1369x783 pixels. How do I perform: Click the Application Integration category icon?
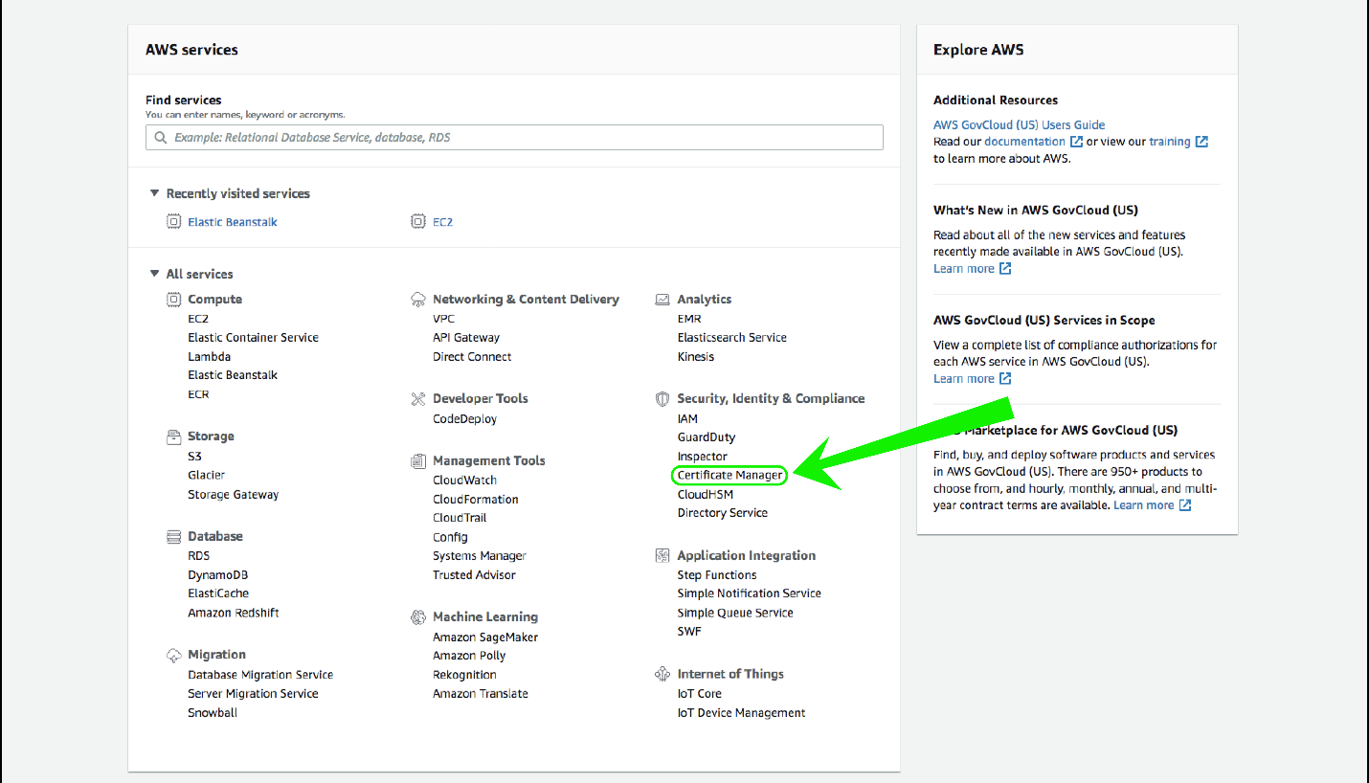pyautogui.click(x=662, y=556)
